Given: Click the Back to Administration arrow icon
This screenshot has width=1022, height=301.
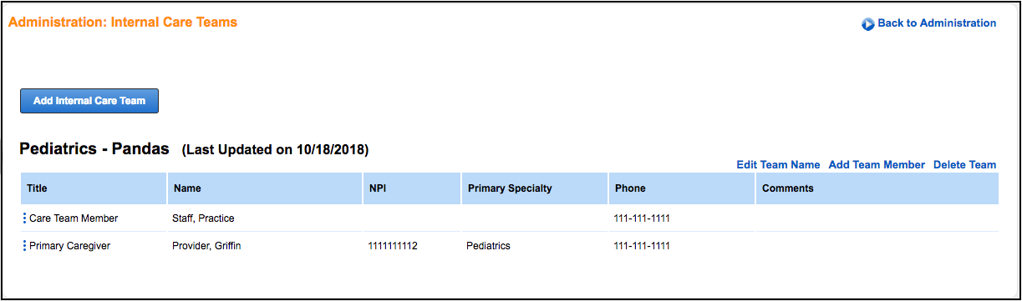Looking at the screenshot, I should point(867,24).
